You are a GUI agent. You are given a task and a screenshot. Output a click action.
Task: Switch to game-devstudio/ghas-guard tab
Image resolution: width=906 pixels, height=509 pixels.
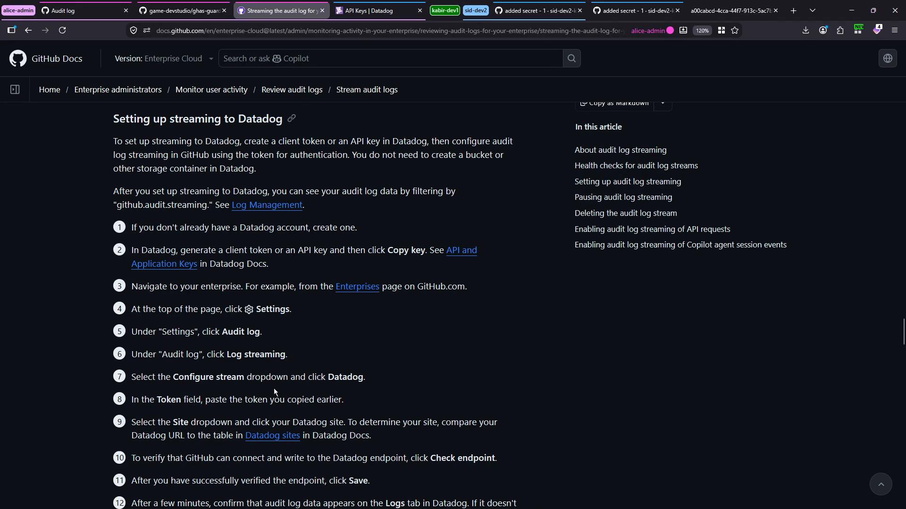pos(179,10)
